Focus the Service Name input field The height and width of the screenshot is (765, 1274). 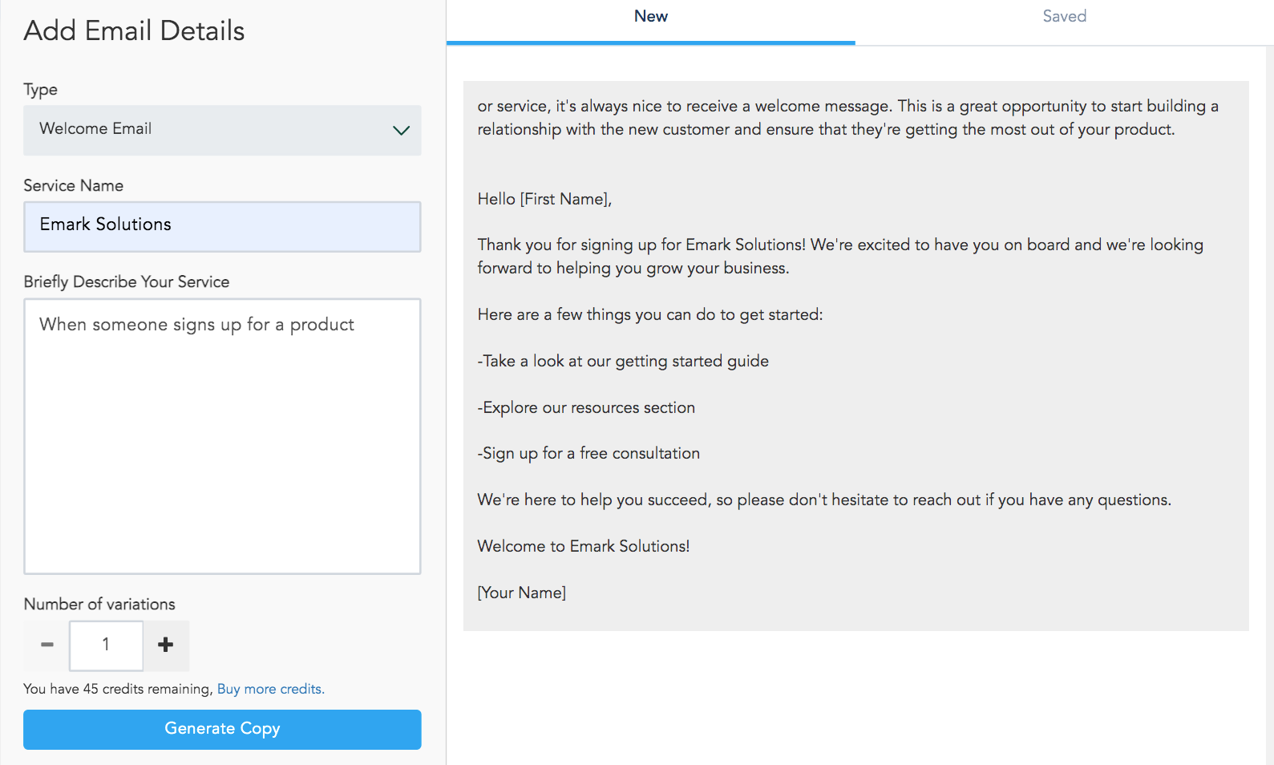click(222, 226)
